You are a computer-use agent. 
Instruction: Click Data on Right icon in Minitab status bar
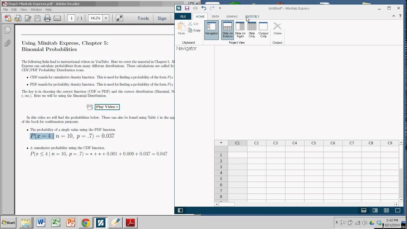pyautogui.click(x=375, y=210)
